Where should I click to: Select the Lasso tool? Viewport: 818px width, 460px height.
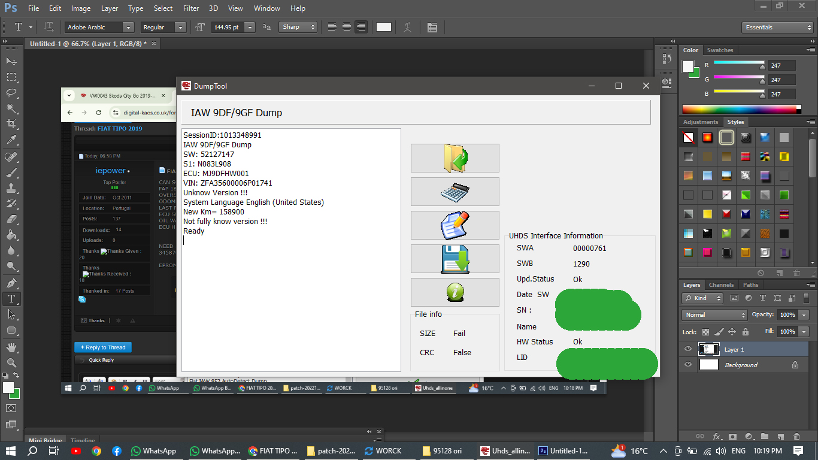[x=11, y=92]
